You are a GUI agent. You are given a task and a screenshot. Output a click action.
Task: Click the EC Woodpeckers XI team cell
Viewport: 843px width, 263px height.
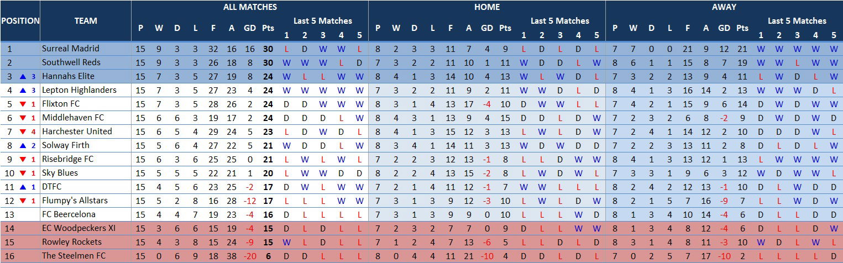tap(76, 228)
